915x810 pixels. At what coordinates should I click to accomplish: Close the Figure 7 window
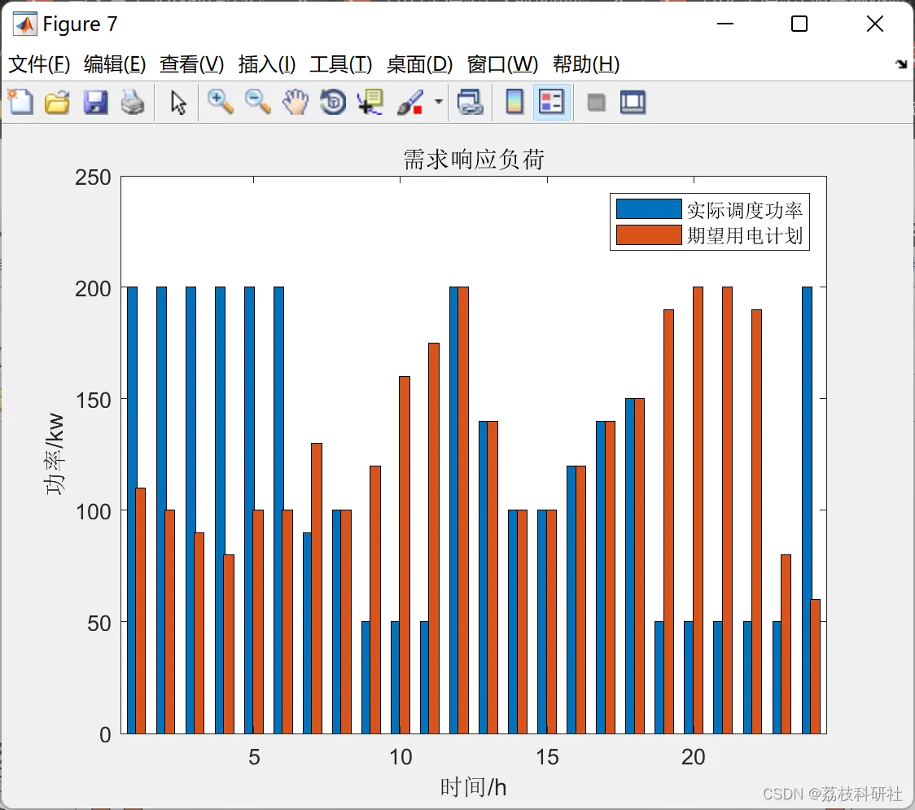(875, 24)
